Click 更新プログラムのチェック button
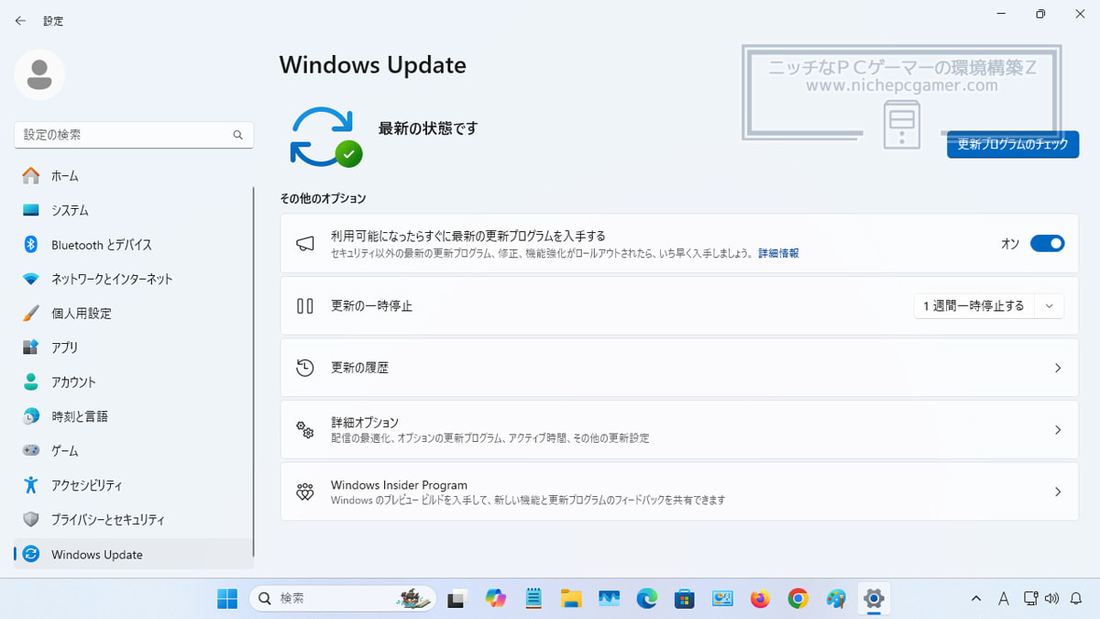The image size is (1100, 619). point(1013,144)
